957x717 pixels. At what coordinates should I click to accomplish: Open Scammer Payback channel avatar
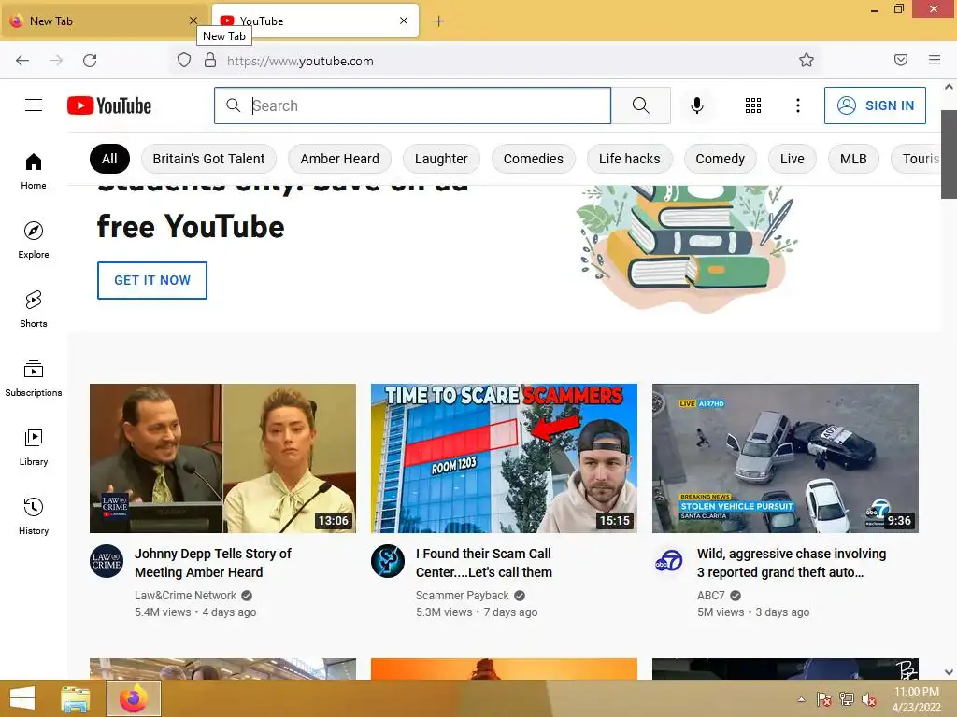click(x=388, y=561)
